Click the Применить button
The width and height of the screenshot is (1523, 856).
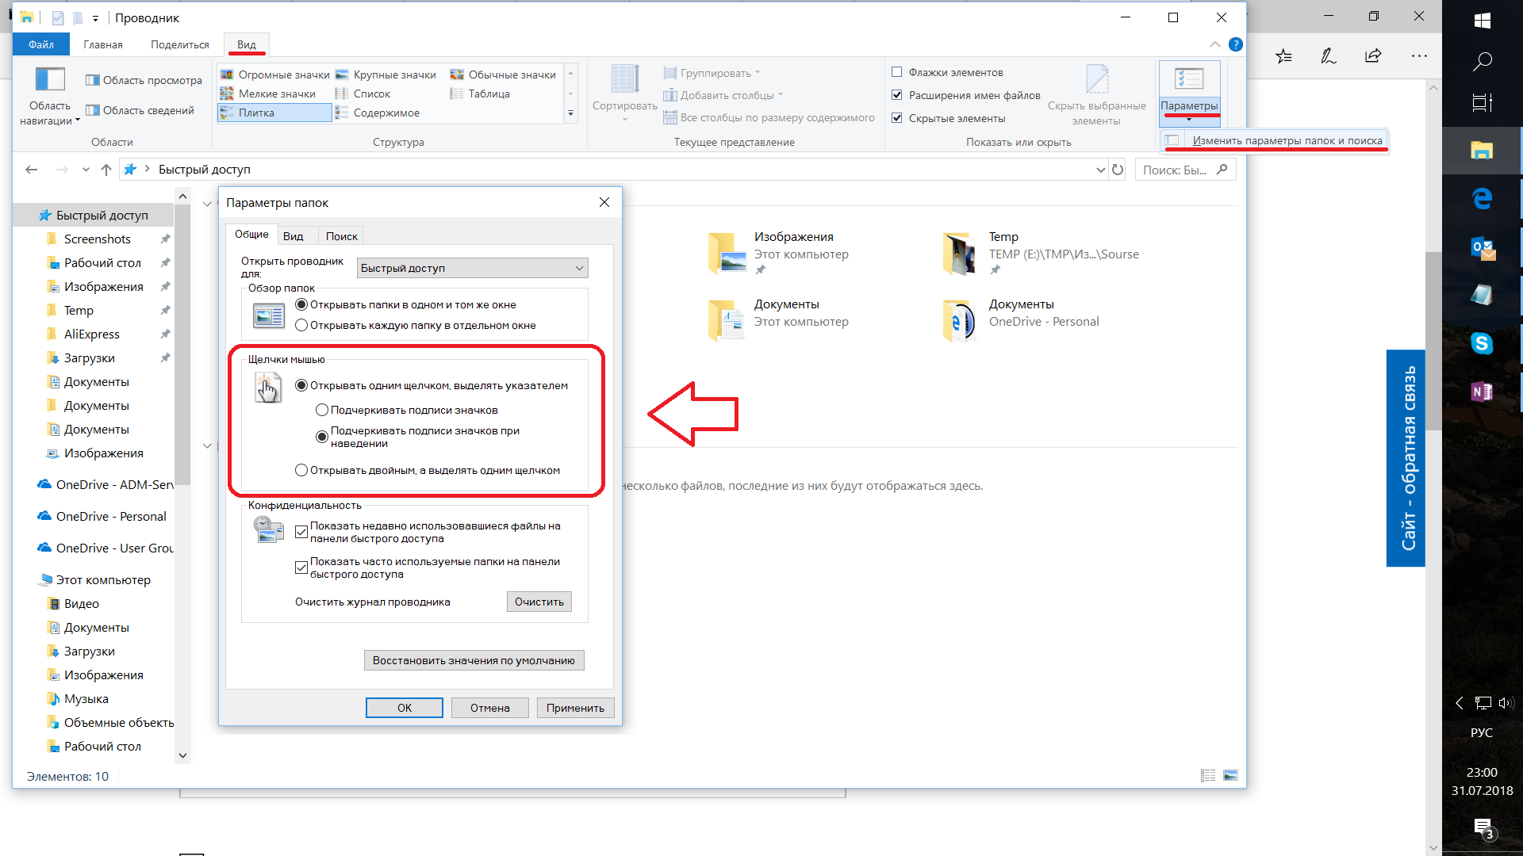[576, 708]
